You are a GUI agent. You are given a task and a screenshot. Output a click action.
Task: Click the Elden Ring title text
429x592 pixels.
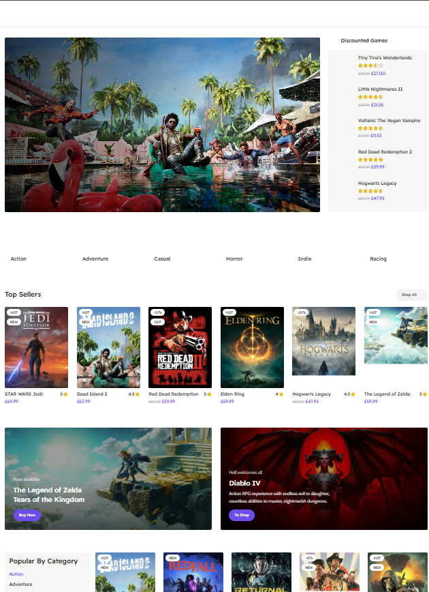point(232,394)
